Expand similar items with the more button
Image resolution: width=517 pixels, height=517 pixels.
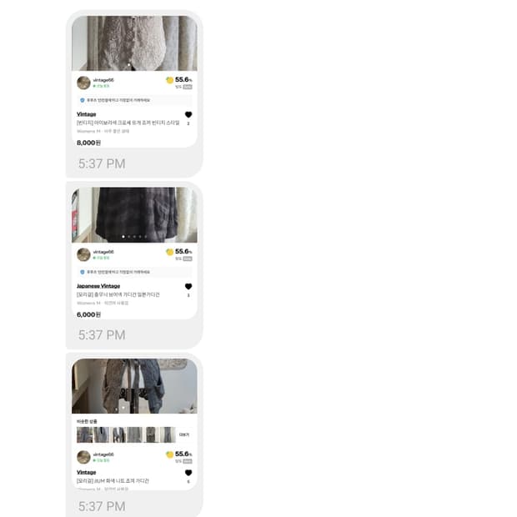184,434
